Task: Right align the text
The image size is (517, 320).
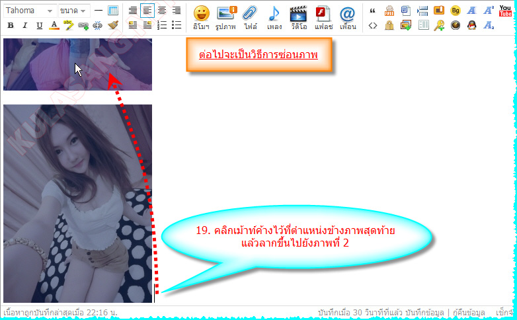Action: pyautogui.click(x=177, y=11)
